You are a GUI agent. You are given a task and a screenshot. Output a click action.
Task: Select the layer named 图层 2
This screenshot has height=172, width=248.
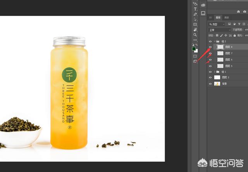pyautogui.click(x=226, y=77)
